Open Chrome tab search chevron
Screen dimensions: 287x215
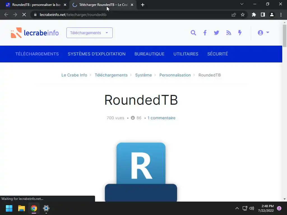[242, 4]
